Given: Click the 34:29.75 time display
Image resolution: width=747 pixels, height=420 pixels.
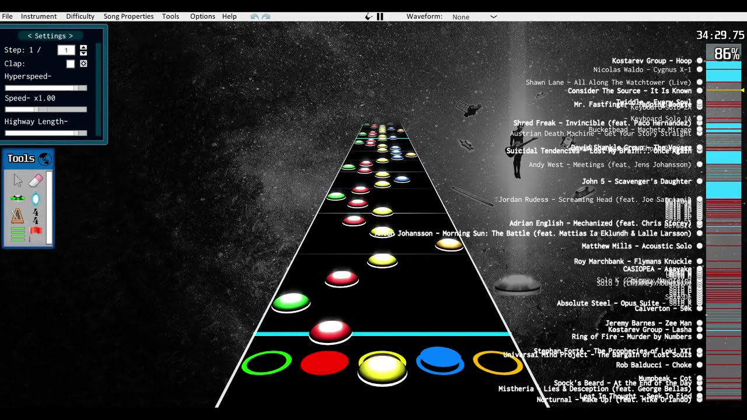Looking at the screenshot, I should pyautogui.click(x=720, y=36).
